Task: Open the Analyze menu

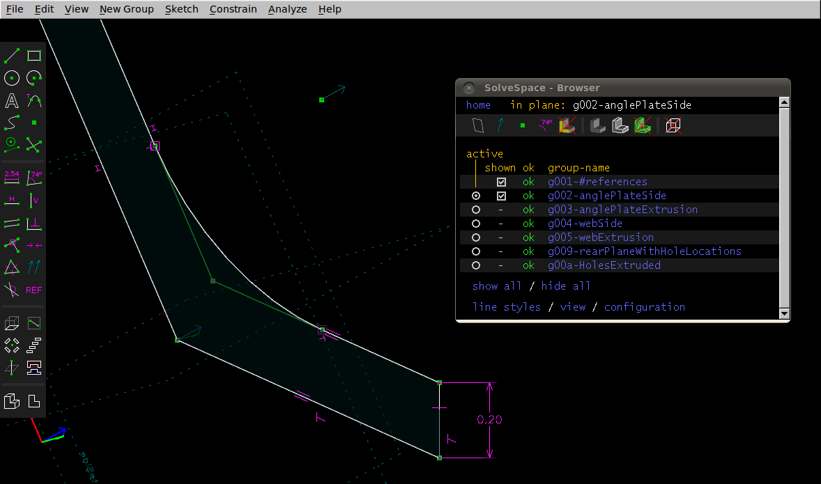Action: point(287,9)
